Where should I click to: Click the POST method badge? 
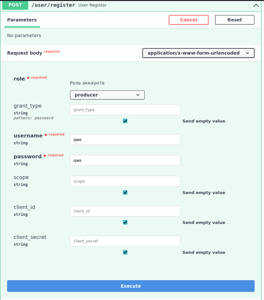click(15, 5)
